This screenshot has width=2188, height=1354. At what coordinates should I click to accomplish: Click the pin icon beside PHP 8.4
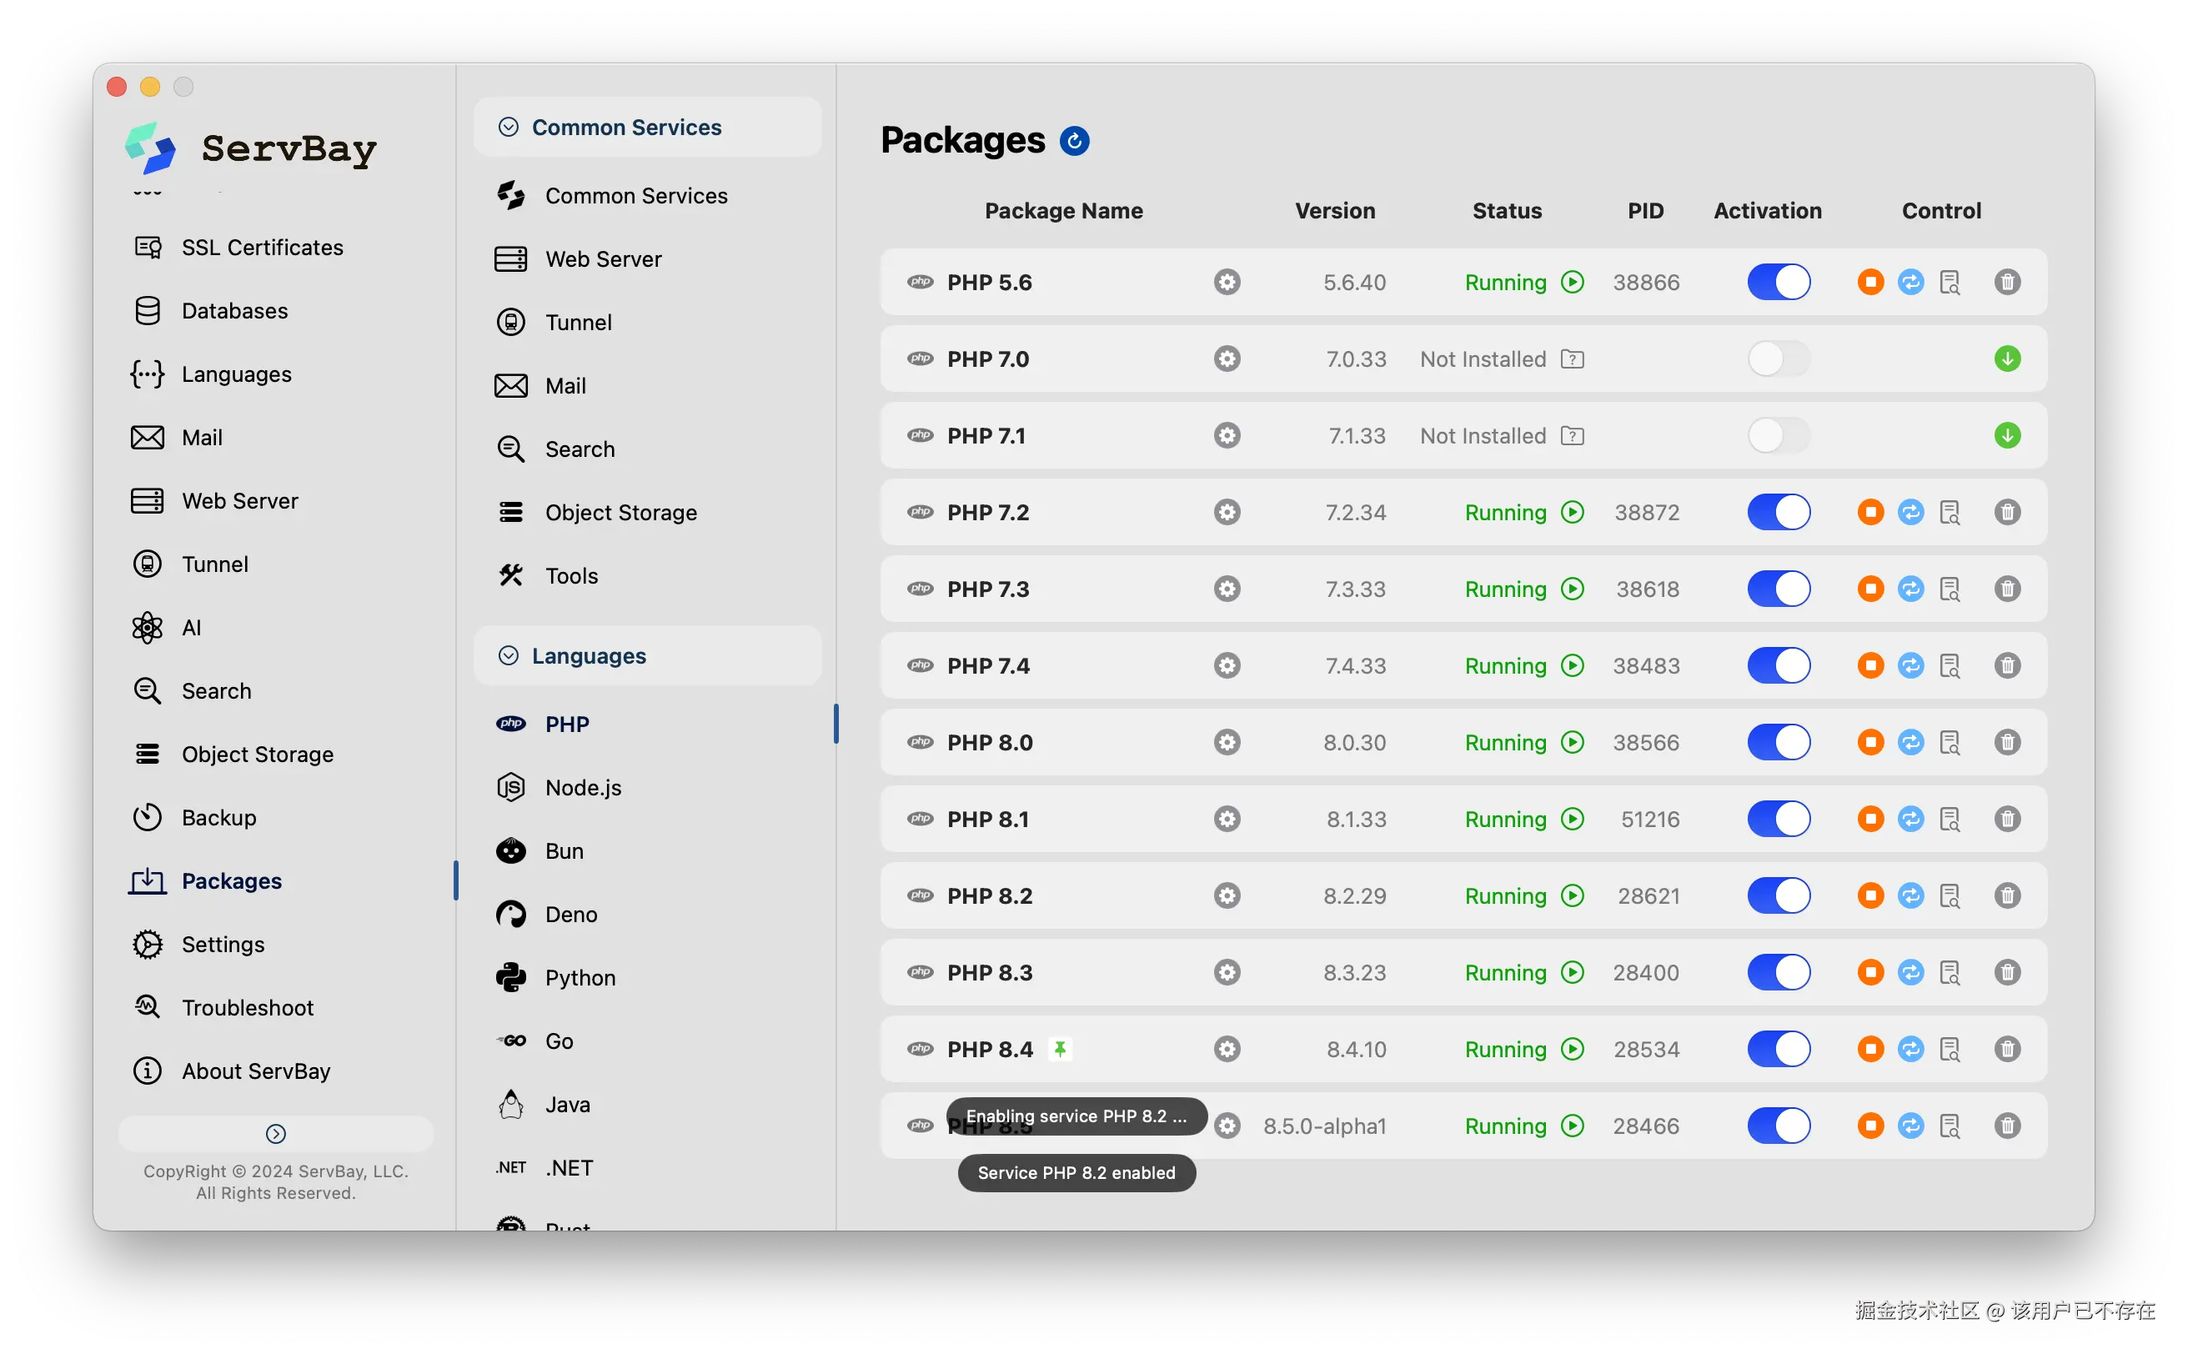1061,1049
